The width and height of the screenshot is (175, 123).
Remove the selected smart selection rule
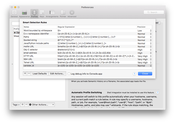[29, 73]
